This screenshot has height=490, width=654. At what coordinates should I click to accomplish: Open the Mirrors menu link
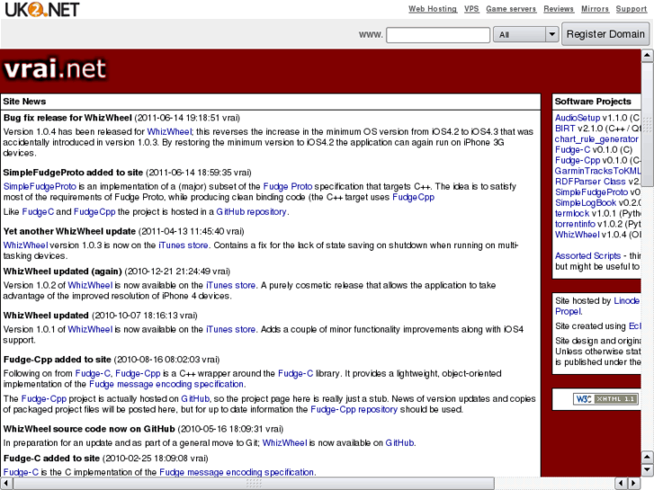tap(596, 9)
